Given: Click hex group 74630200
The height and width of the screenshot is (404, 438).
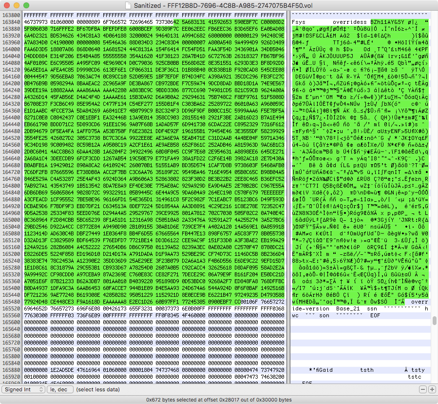Looking at the screenshot, I should point(273,377).
